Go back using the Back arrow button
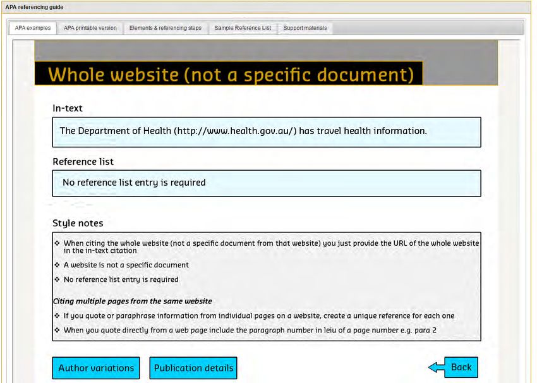Screen dimensions: 537x383 [453, 367]
